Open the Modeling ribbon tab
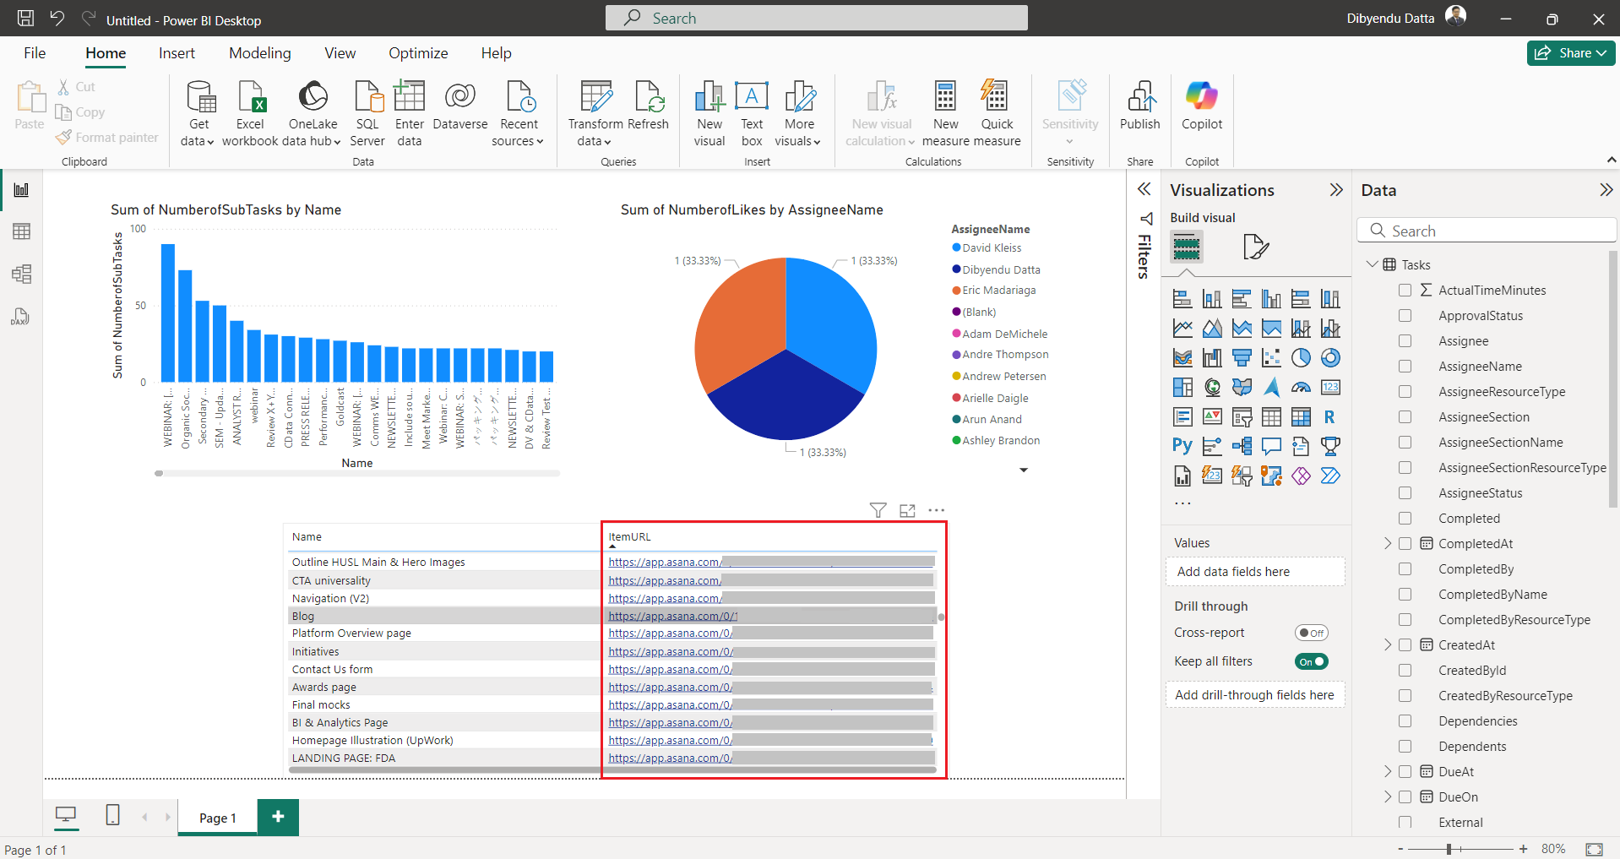 click(x=259, y=53)
